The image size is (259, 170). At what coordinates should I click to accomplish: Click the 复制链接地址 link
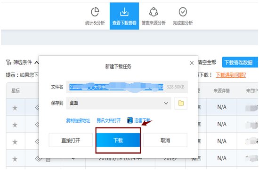pyautogui.click(x=78, y=120)
